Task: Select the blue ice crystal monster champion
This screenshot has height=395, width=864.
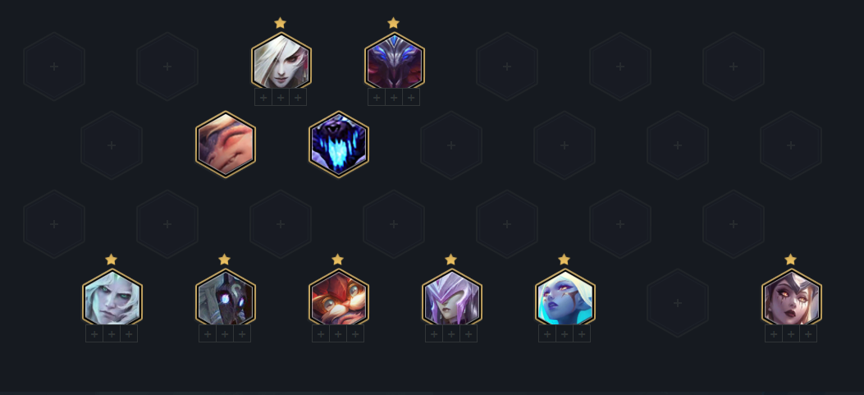Action: tap(338, 145)
